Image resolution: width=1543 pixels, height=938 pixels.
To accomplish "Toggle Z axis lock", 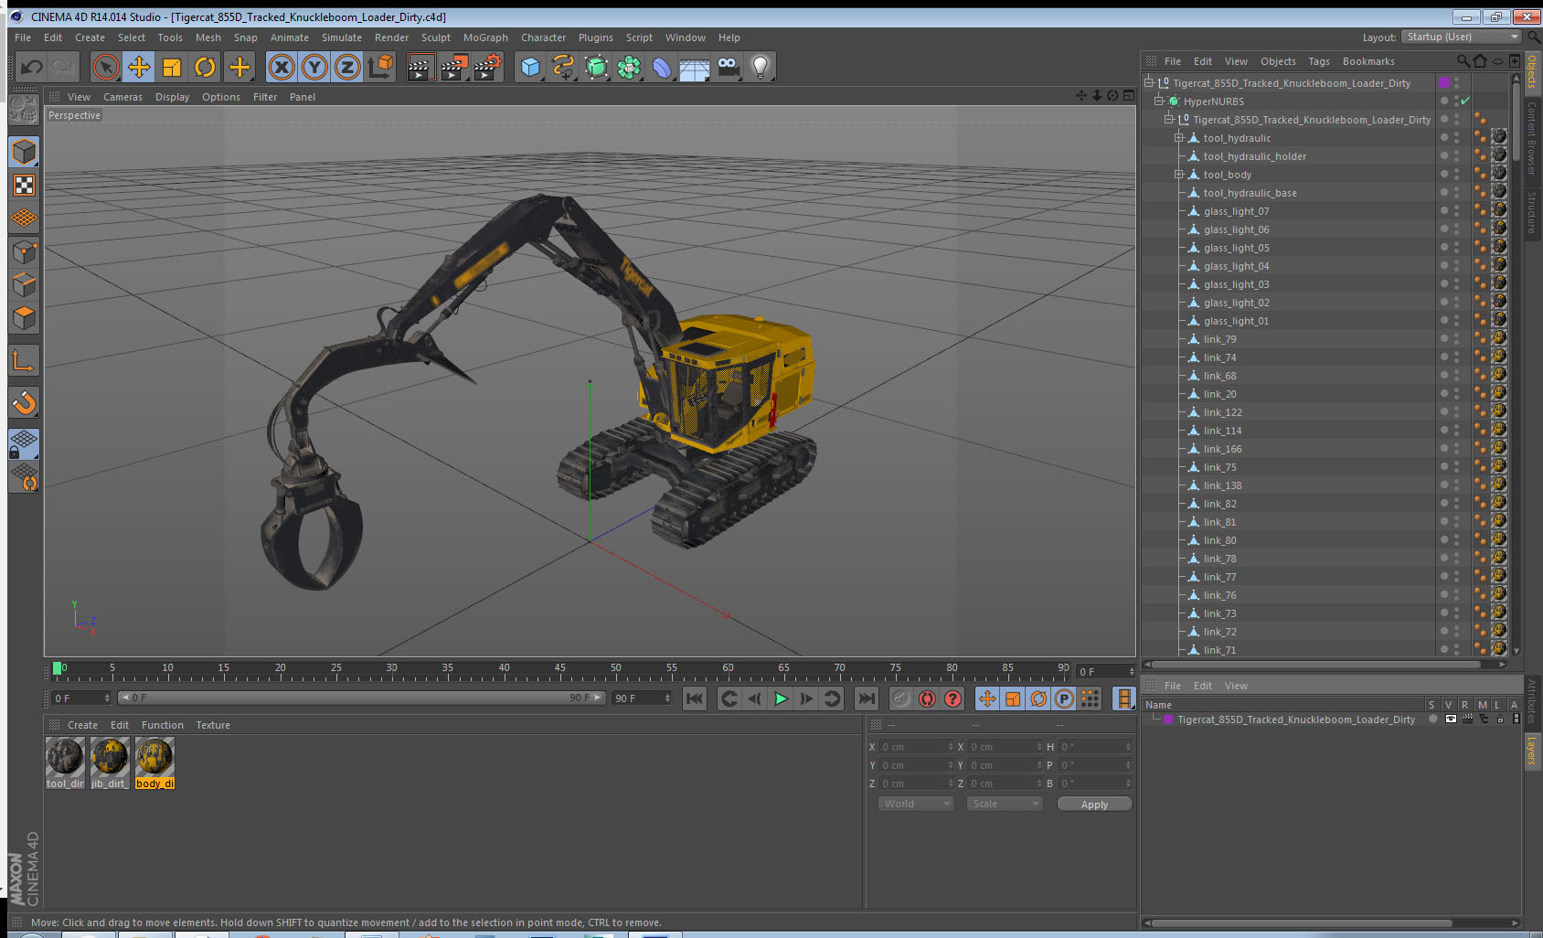I will (x=347, y=67).
